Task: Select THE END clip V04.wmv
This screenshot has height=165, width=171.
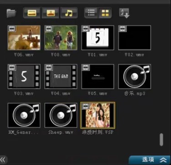Action: point(61,77)
